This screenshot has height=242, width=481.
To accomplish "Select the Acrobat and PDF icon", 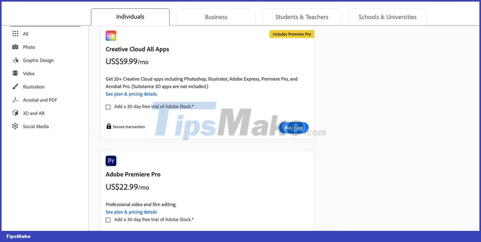I will 15,100.
